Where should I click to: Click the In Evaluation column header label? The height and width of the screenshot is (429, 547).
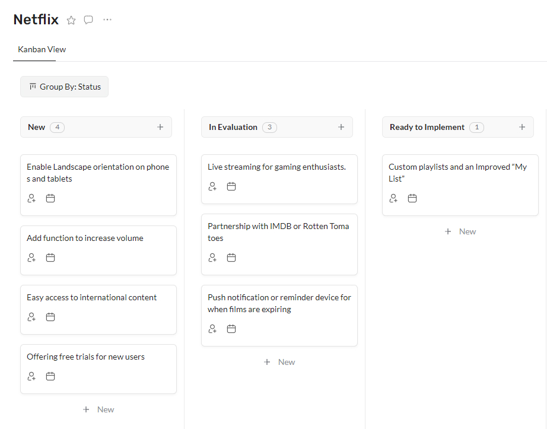pyautogui.click(x=233, y=127)
